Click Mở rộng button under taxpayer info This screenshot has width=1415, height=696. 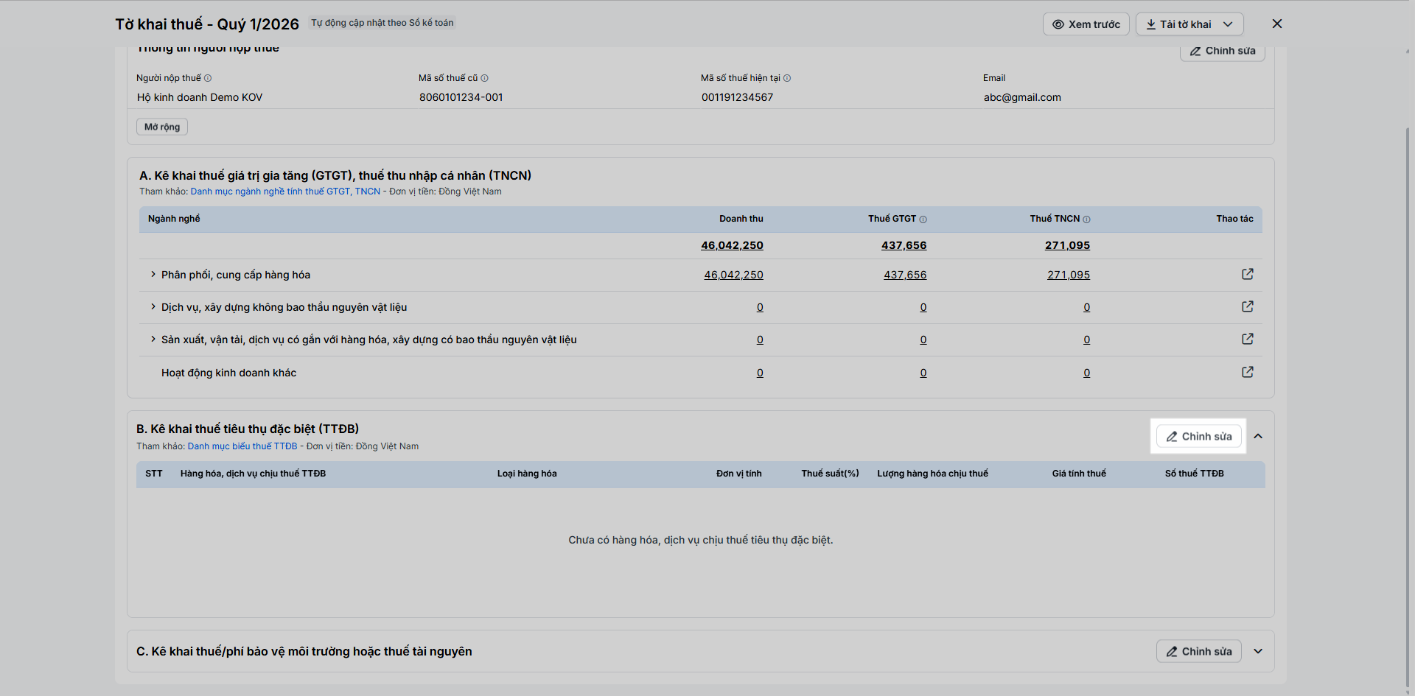[162, 127]
